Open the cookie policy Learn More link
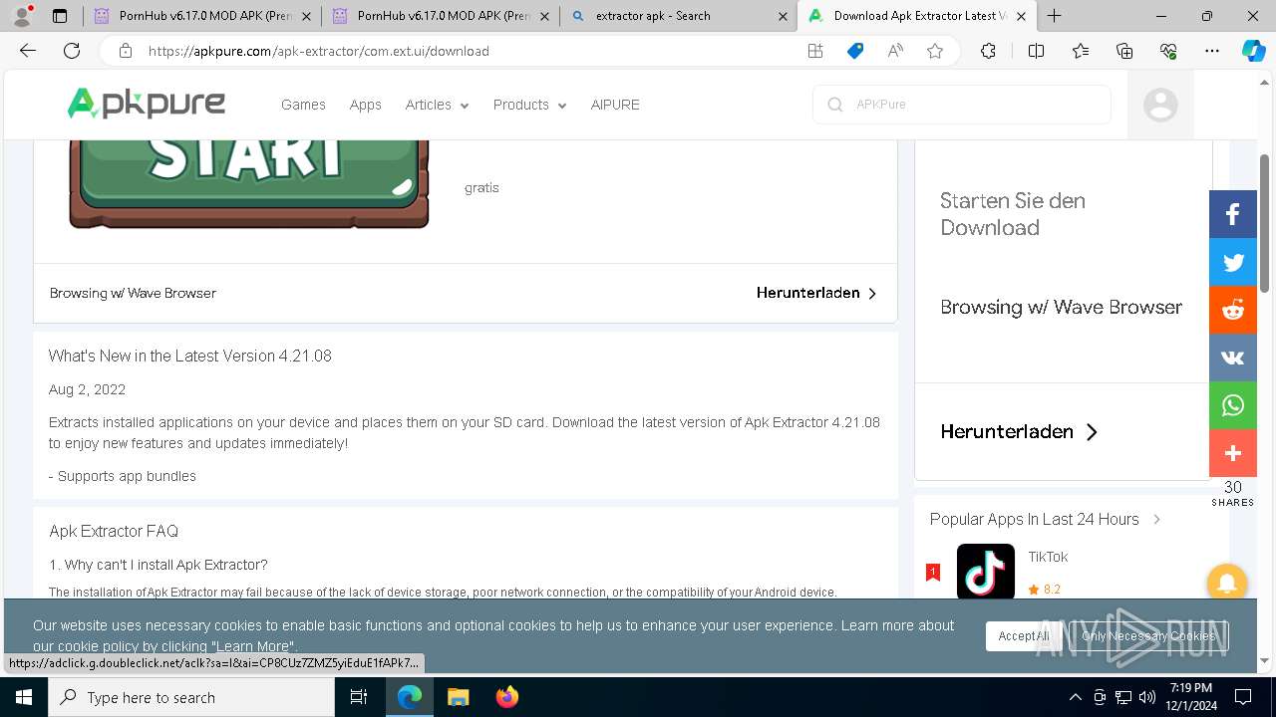Screen dimensions: 1276x717 click(x=254, y=646)
